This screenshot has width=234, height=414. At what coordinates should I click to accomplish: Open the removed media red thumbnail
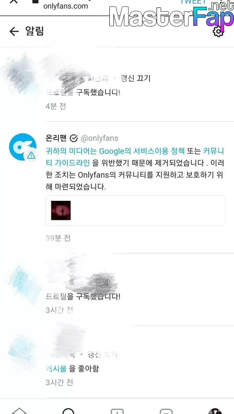(61, 210)
